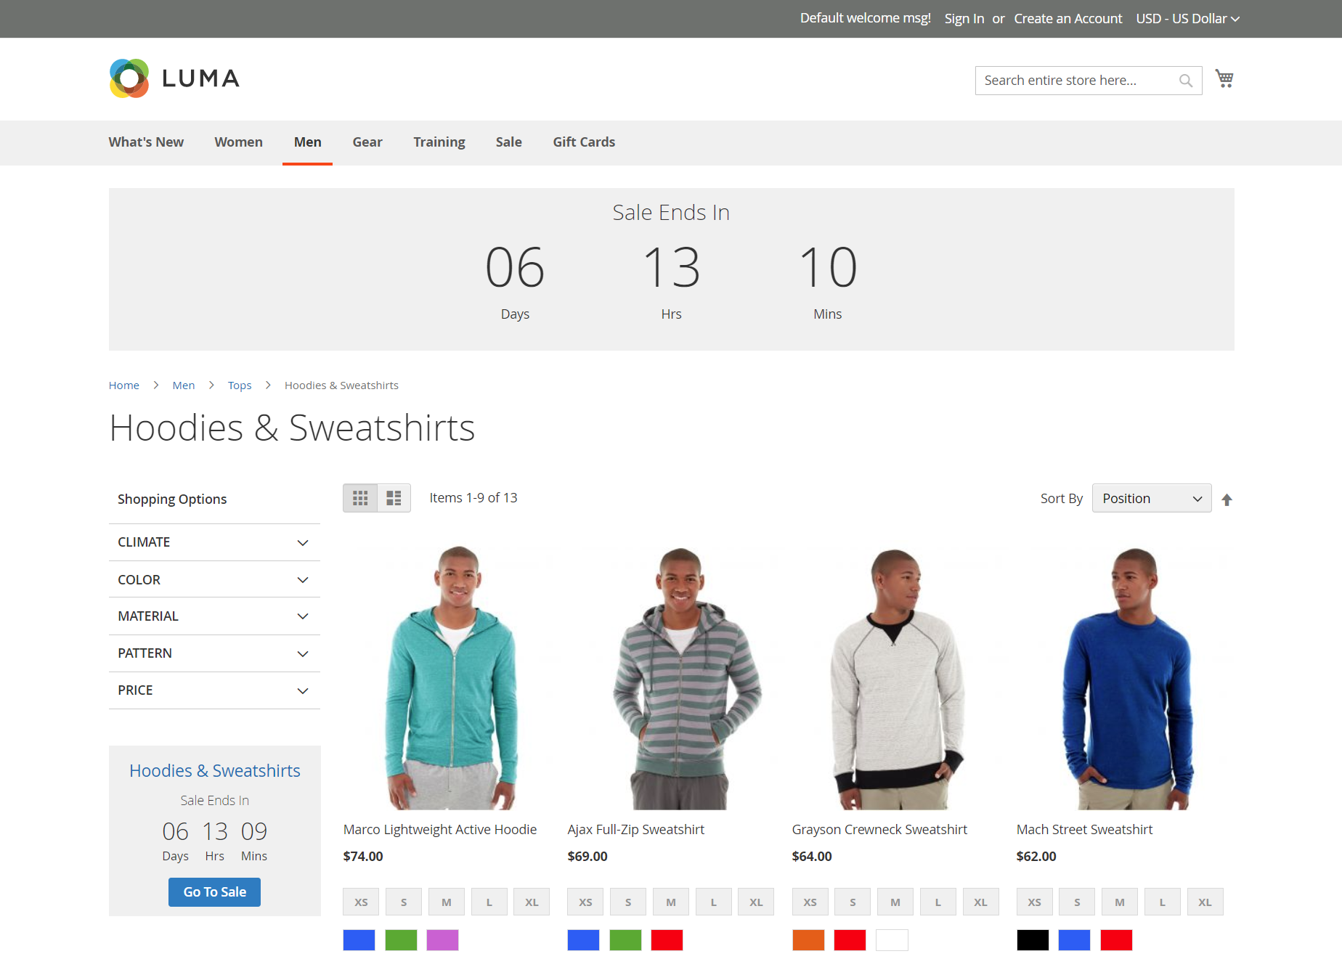The image size is (1342, 967).
Task: Click the search magnifier icon
Action: pyautogui.click(x=1185, y=81)
